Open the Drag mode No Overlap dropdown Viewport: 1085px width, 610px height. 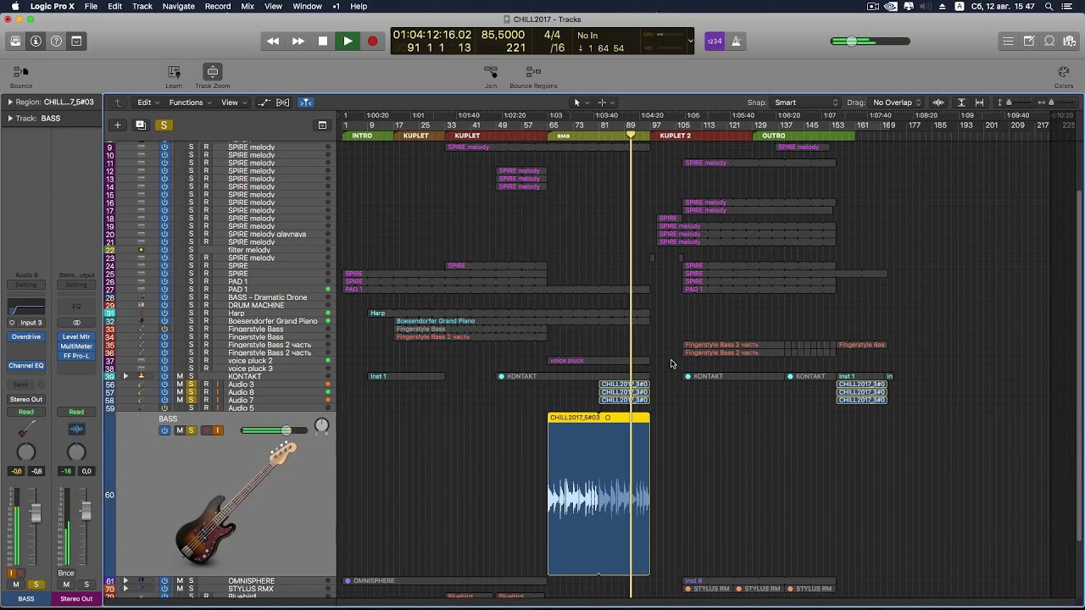(x=897, y=103)
